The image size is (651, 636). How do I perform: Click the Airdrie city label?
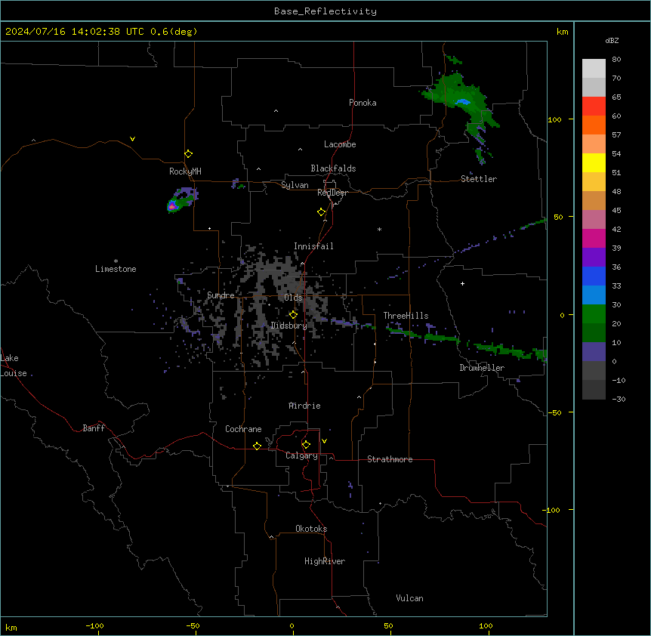point(304,406)
